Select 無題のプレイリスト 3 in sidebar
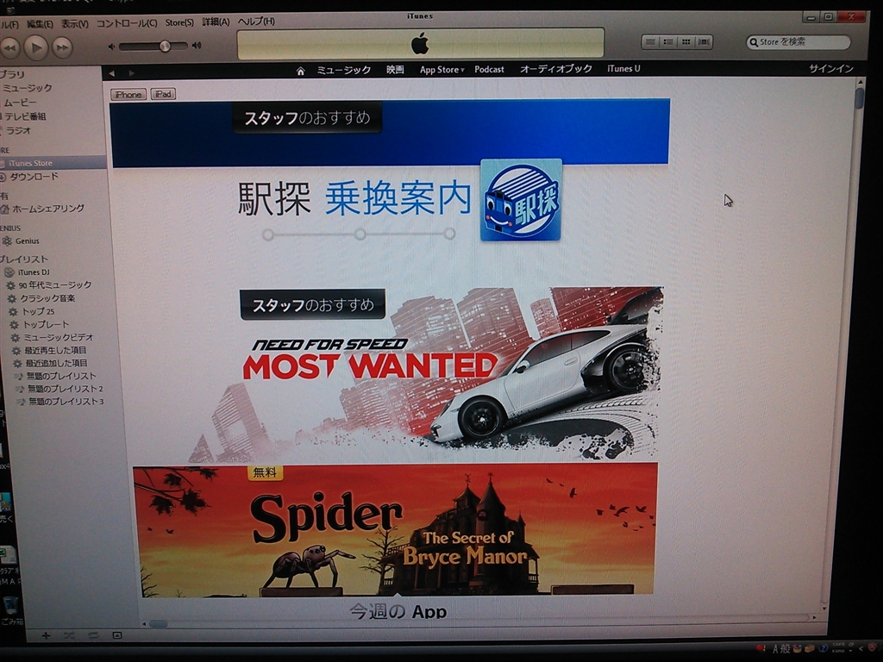883x662 pixels. point(66,402)
